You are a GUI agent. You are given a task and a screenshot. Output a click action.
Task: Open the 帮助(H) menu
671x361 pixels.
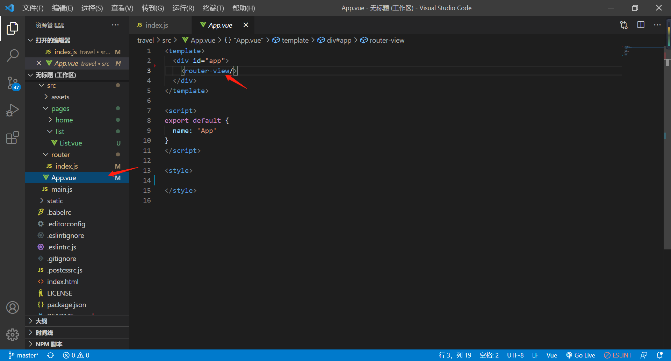[x=244, y=8]
